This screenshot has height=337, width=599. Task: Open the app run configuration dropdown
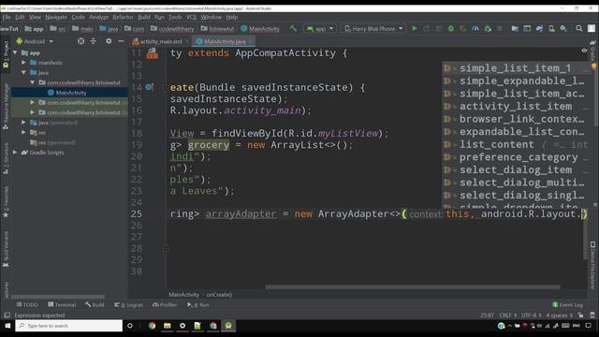[x=320, y=28]
